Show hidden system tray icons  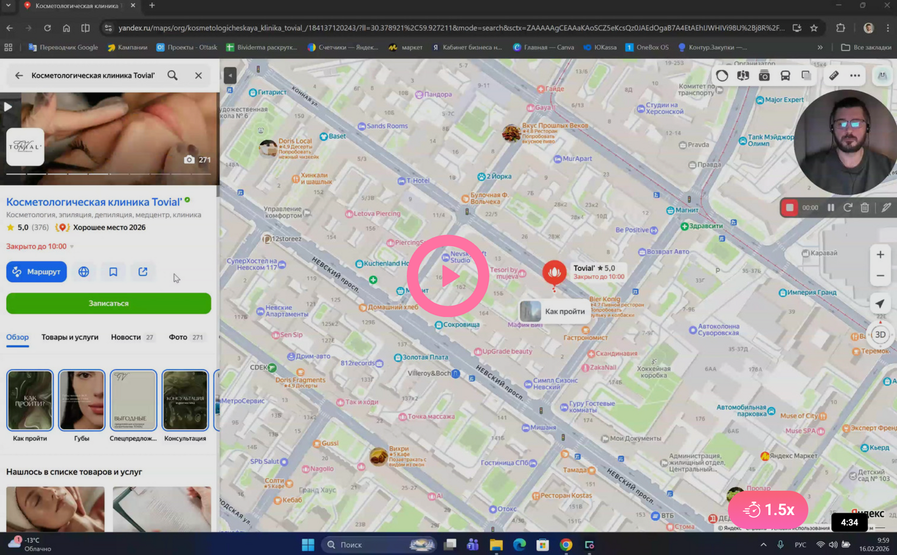click(x=764, y=544)
